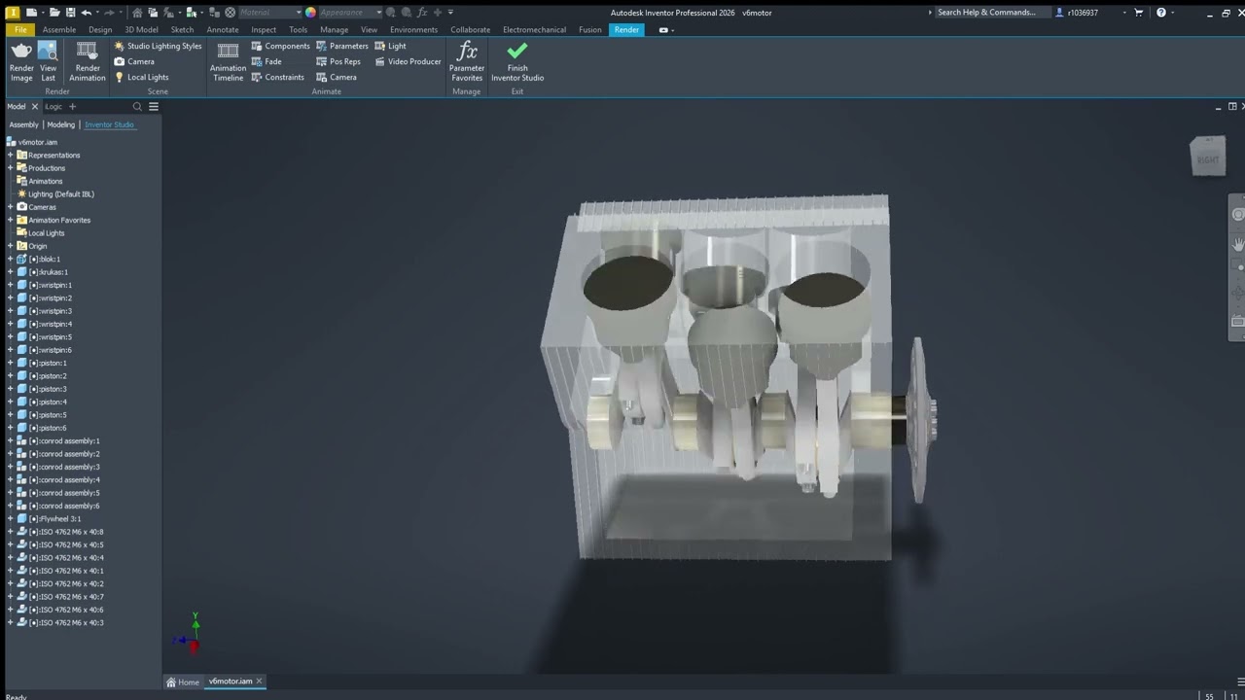Open the Electromechanical ribbon tab
This screenshot has width=1245, height=700.
[x=535, y=29]
